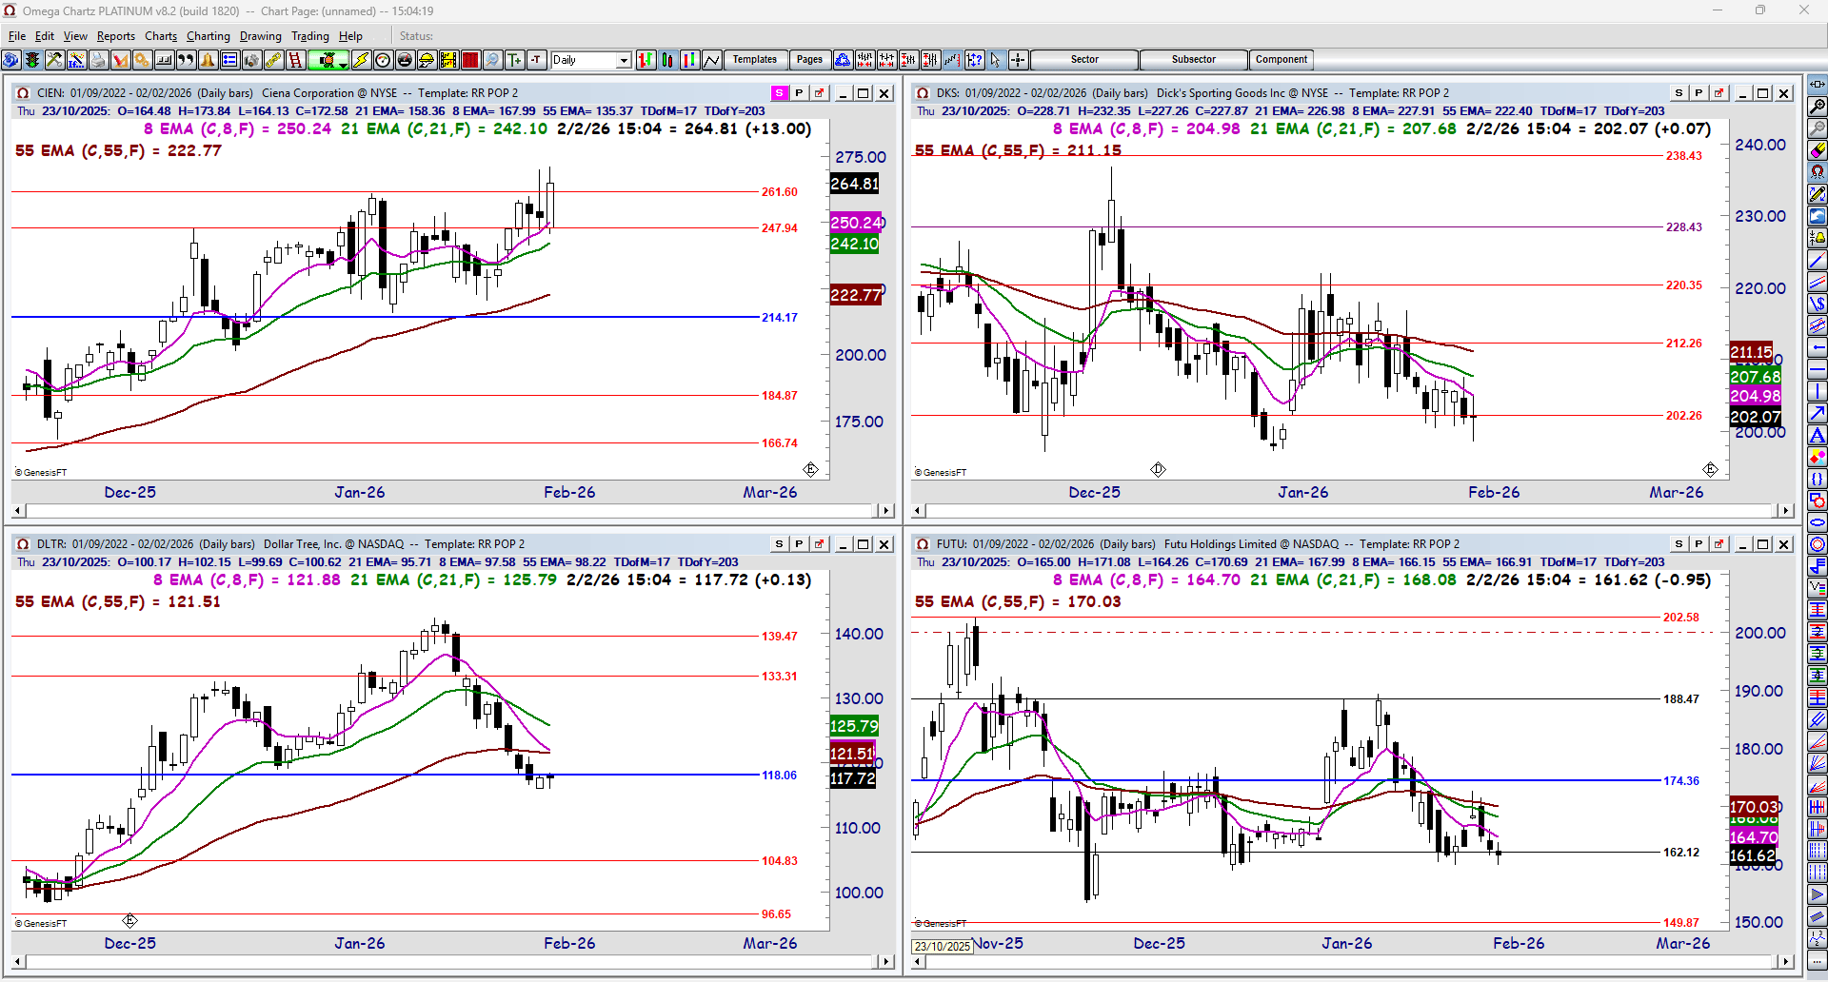Toggle the S button on CIEN chart
Viewport: 1828px width, 982px height.
[x=779, y=93]
